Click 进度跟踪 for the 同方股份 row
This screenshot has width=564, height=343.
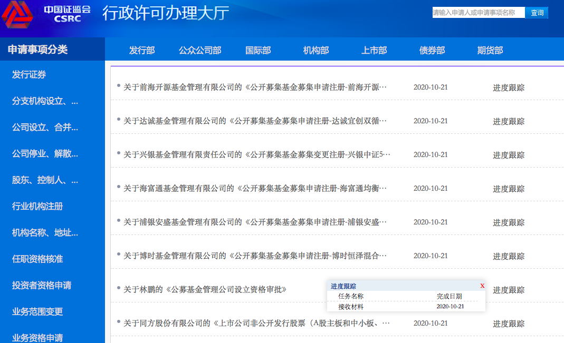click(x=509, y=324)
